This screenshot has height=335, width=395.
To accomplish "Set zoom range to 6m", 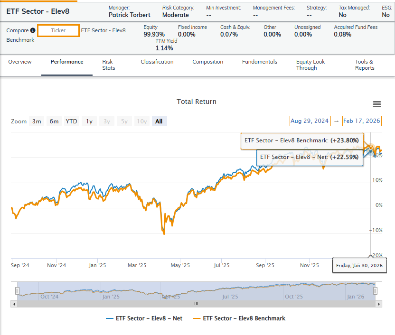I will coord(54,121).
